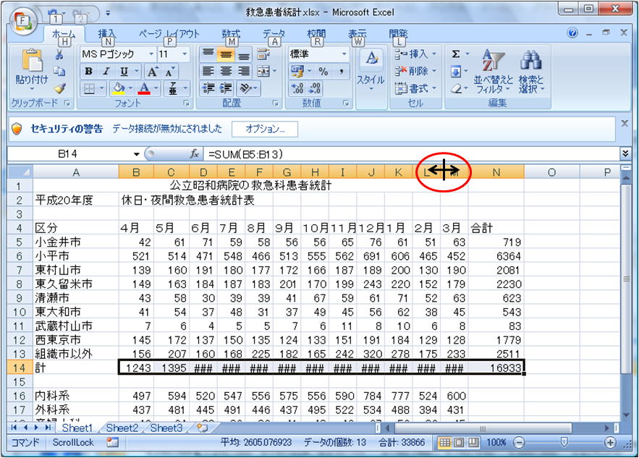Click the オプション... security options button
The width and height of the screenshot is (639, 458).
tap(265, 130)
